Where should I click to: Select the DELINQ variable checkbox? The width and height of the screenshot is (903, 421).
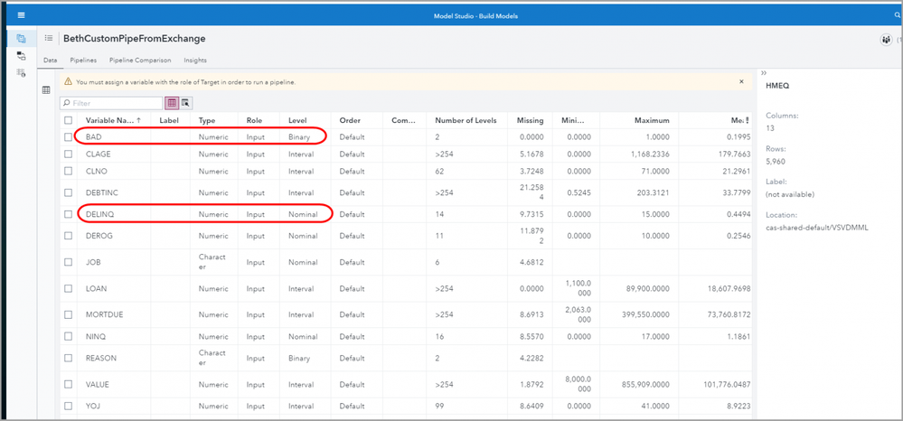(x=69, y=214)
